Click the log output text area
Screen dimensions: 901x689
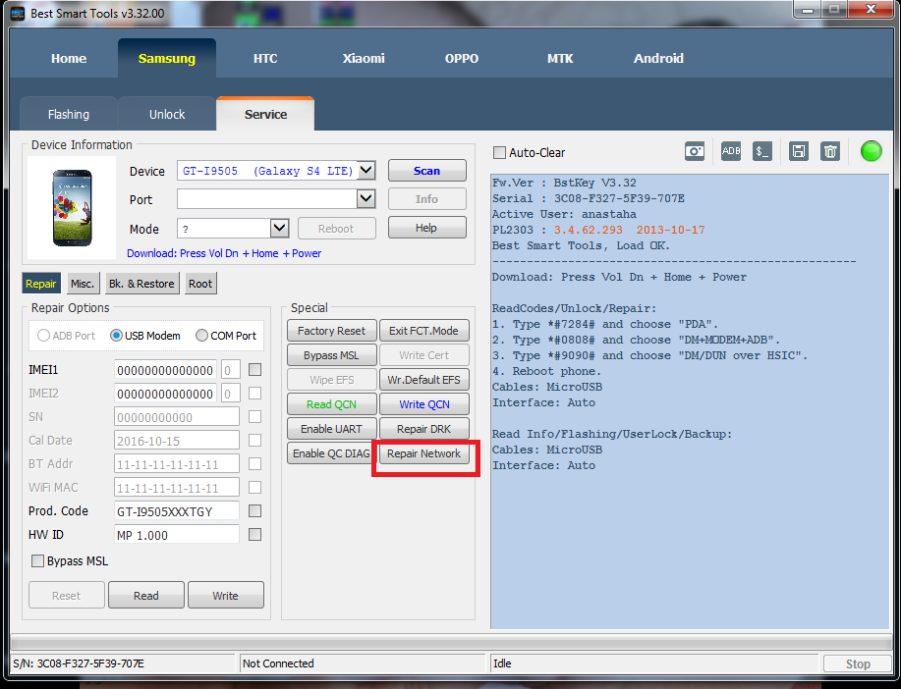tap(690, 401)
